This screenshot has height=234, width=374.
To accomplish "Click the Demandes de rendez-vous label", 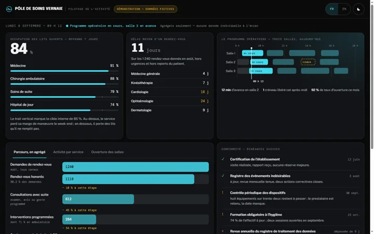I will pos(31,164).
